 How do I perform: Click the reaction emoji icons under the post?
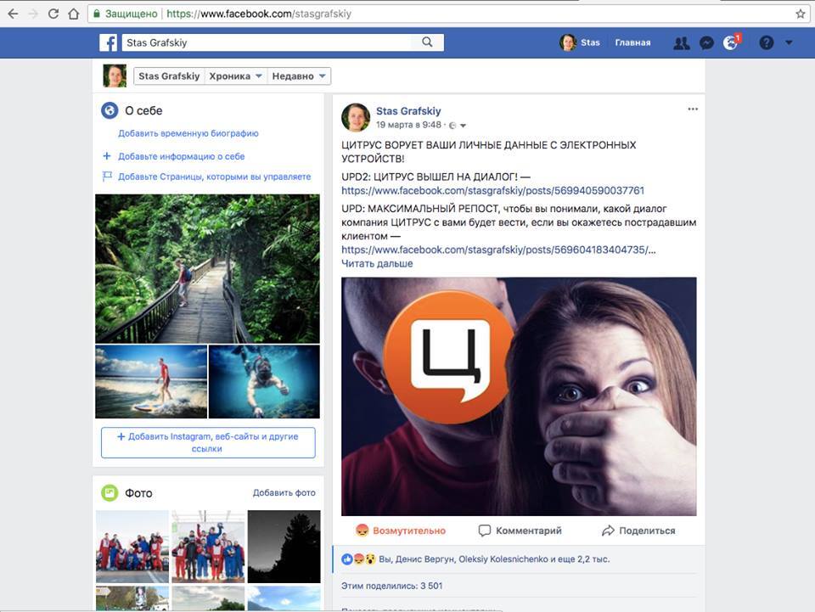point(358,559)
